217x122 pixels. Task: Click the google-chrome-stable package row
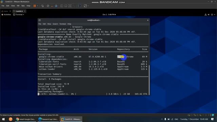[93, 57]
